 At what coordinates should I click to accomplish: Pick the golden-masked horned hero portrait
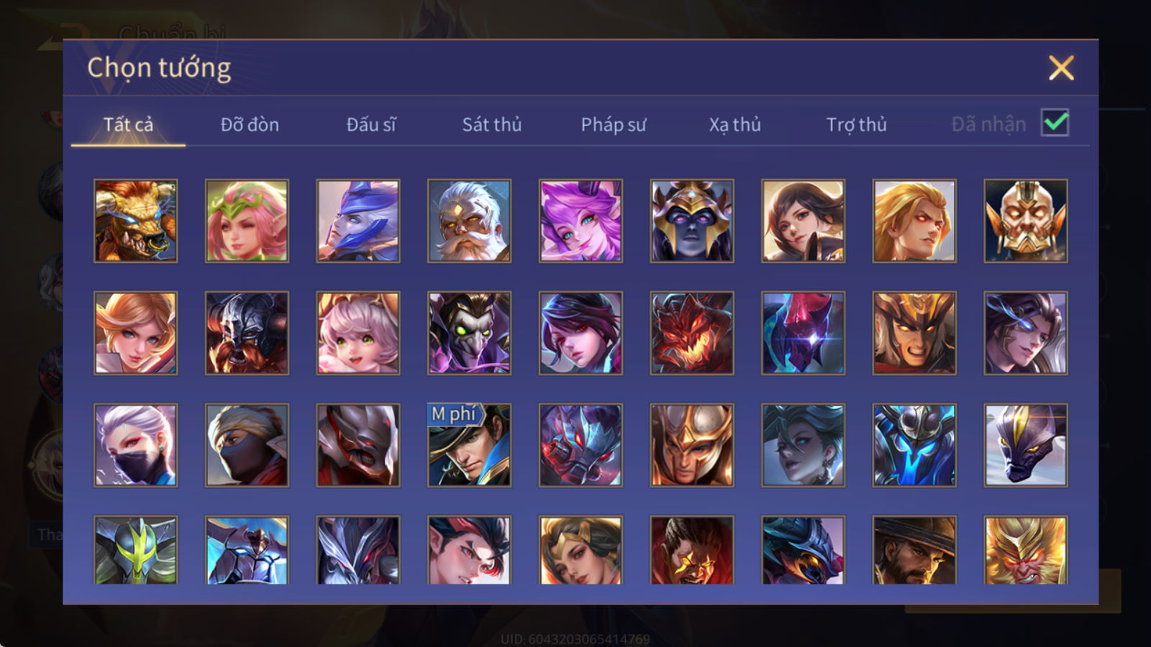[1026, 221]
